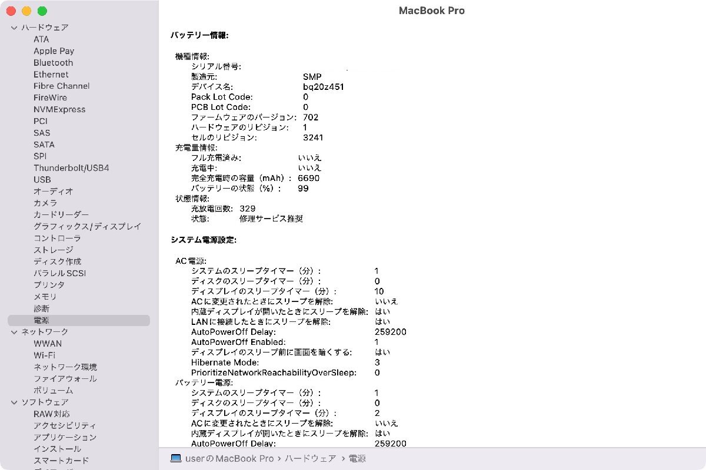The height and width of the screenshot is (470, 706).
Task: Select 電源 in the sidebar
Action: click(42, 320)
